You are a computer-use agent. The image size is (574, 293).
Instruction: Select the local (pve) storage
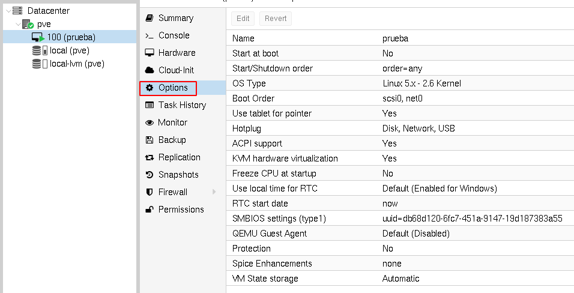70,50
